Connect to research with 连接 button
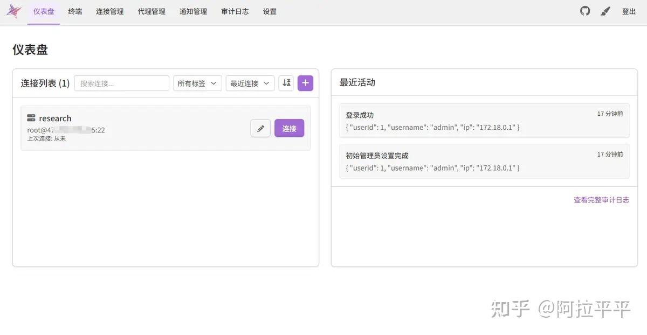Image resolution: width=647 pixels, height=335 pixels. pyautogui.click(x=290, y=128)
